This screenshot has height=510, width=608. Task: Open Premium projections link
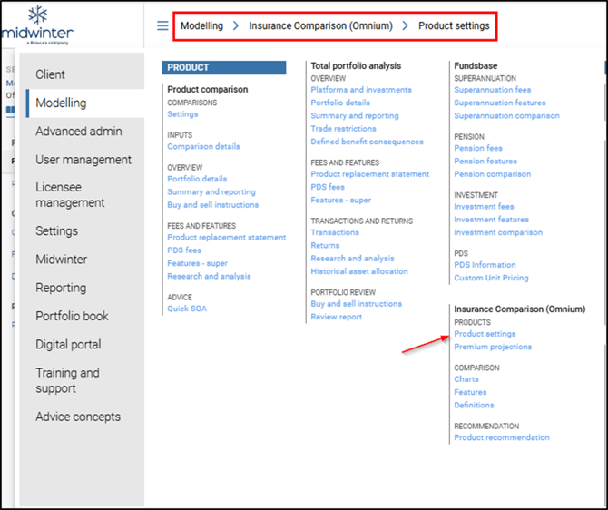point(493,347)
